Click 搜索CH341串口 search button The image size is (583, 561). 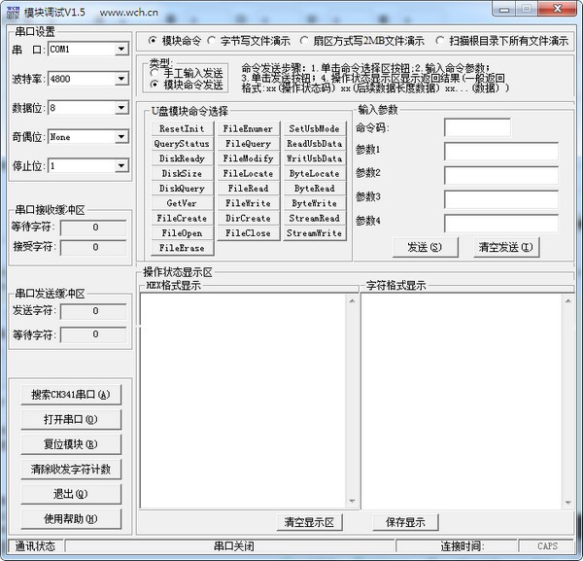tap(71, 395)
